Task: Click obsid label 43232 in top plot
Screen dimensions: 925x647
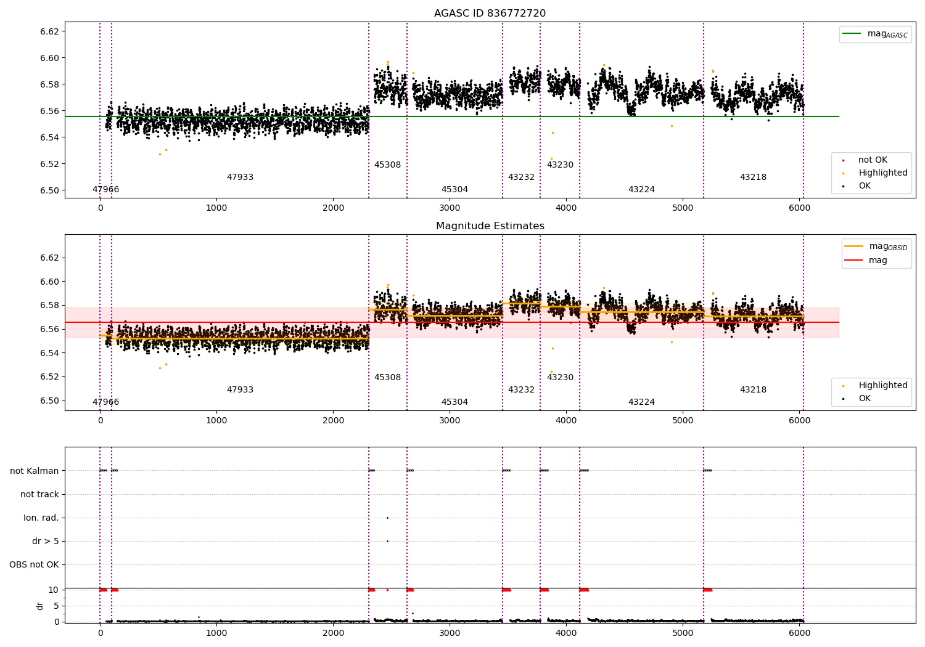Action: 521,177
